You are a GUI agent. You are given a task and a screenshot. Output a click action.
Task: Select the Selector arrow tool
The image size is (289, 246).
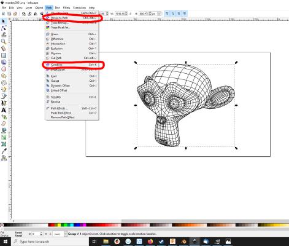[x=4, y=21]
